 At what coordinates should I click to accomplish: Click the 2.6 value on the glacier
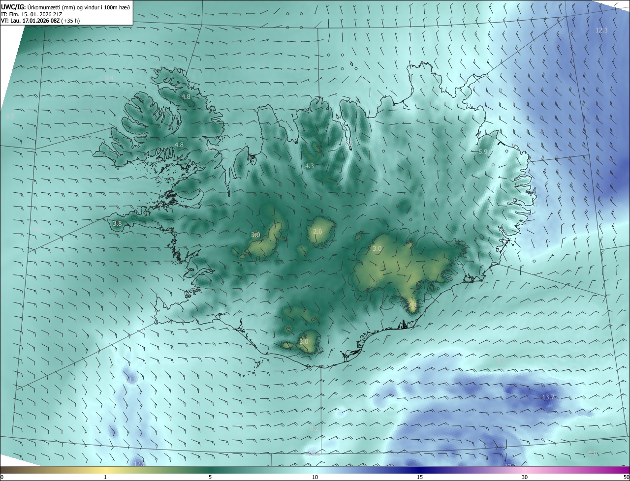[317, 231]
